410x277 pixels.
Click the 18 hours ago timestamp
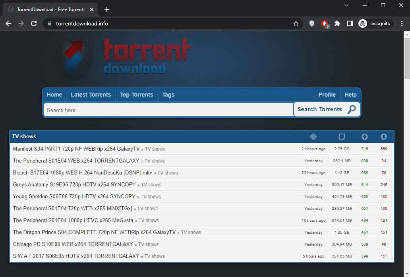[x=313, y=221]
